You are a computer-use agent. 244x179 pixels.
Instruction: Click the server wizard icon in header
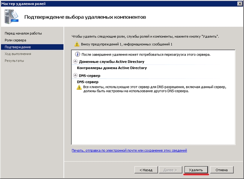pos(11,17)
